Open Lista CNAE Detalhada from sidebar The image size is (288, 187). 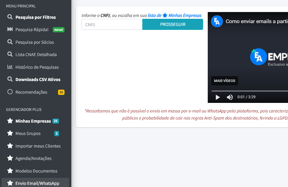[x=36, y=55]
